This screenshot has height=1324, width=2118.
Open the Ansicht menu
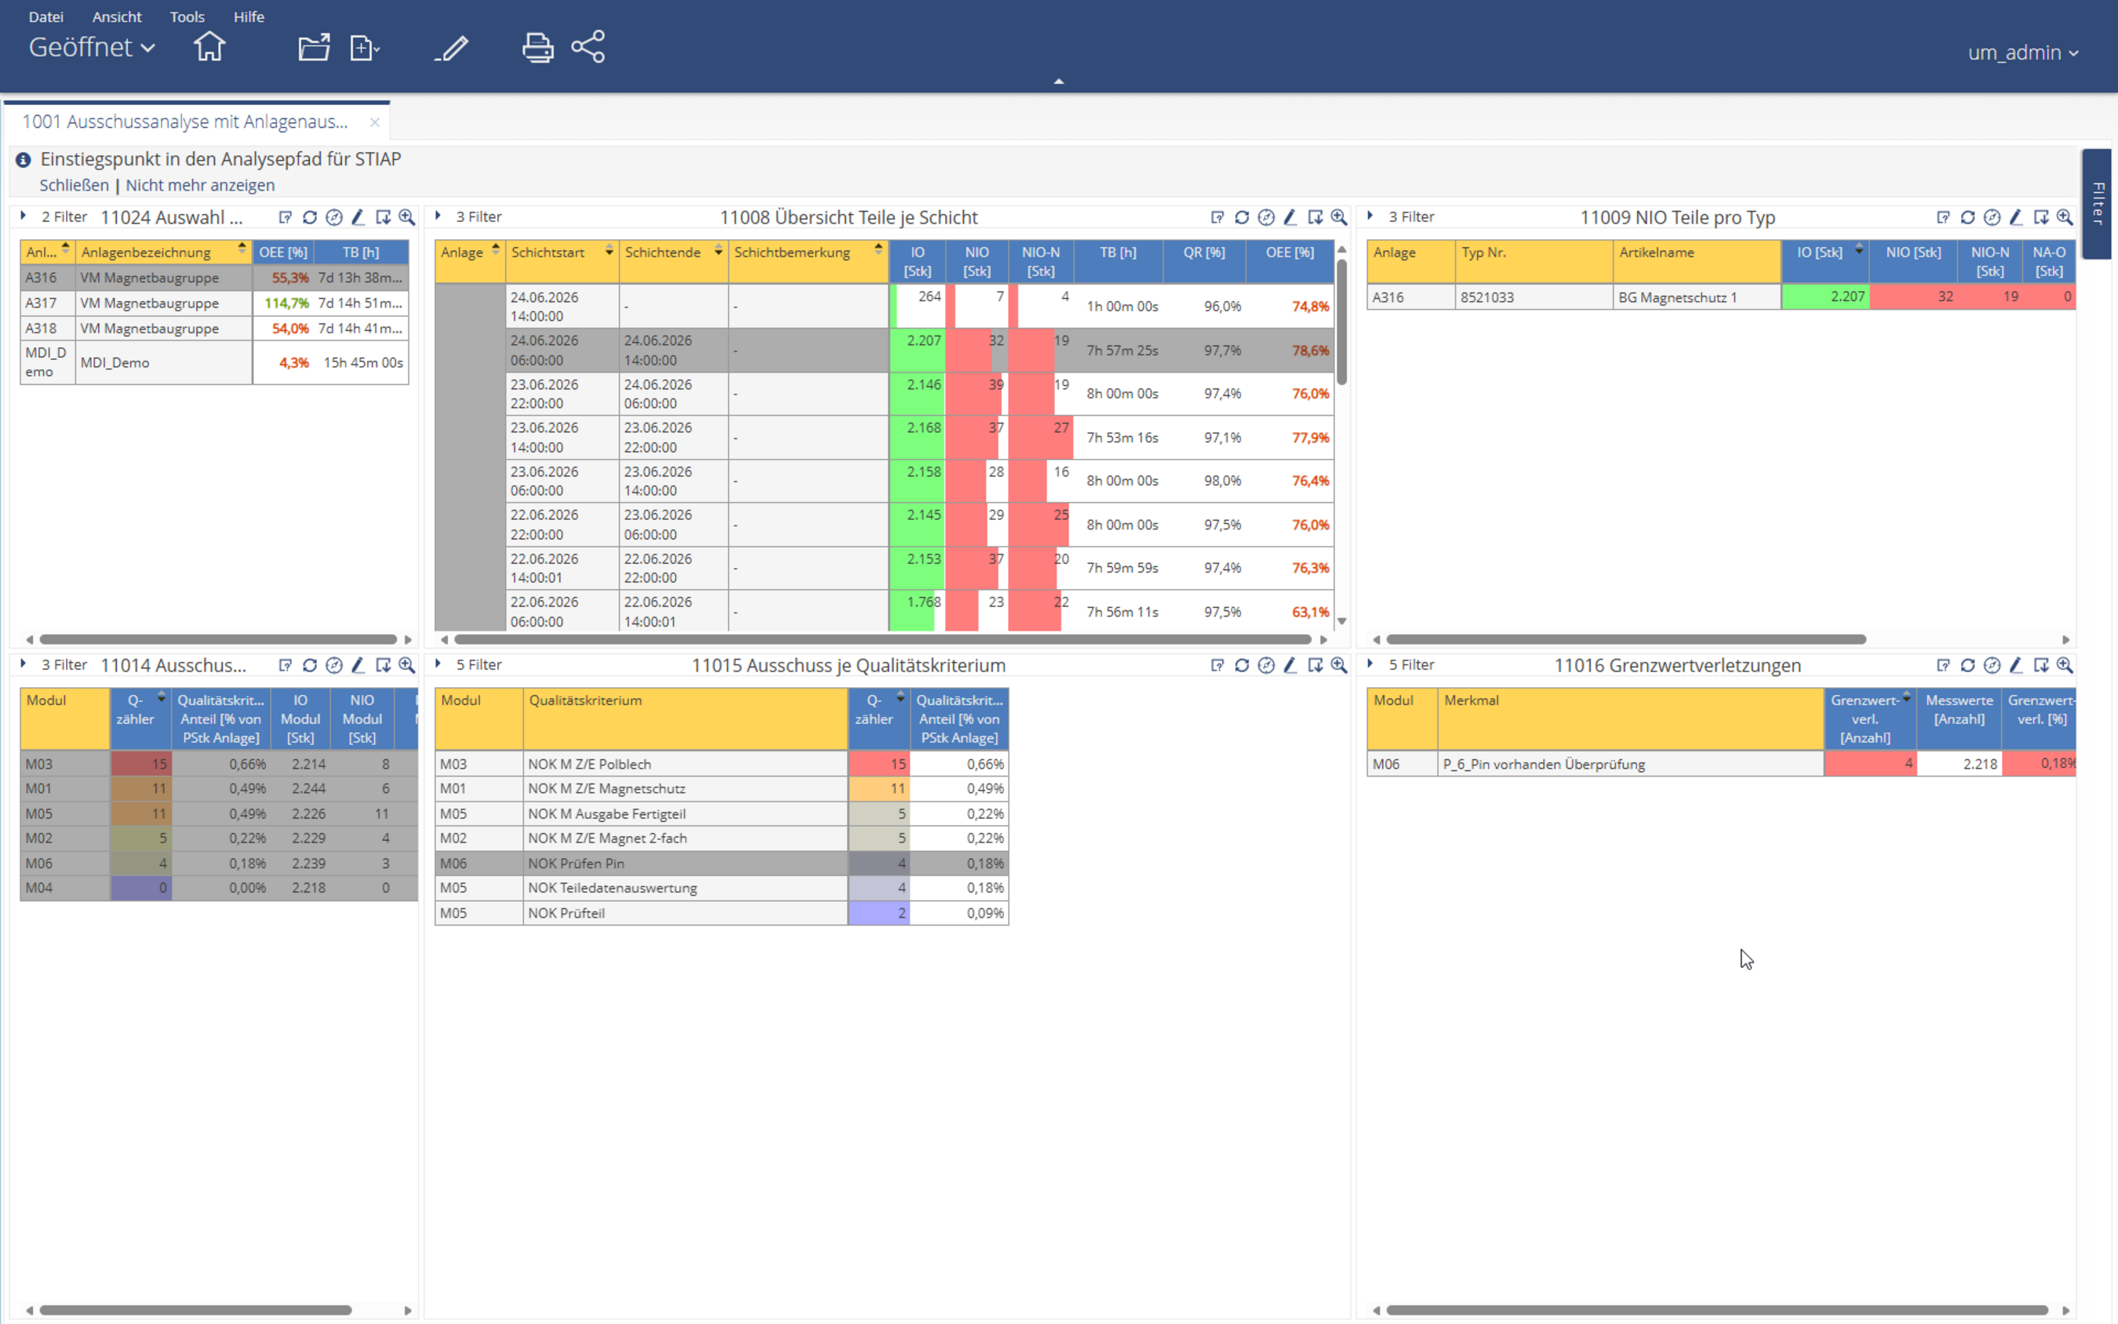116,16
